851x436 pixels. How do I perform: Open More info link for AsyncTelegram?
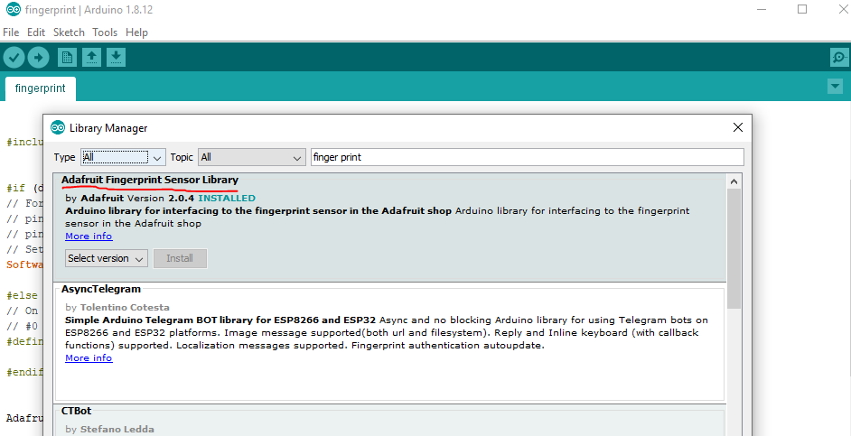[x=89, y=357]
